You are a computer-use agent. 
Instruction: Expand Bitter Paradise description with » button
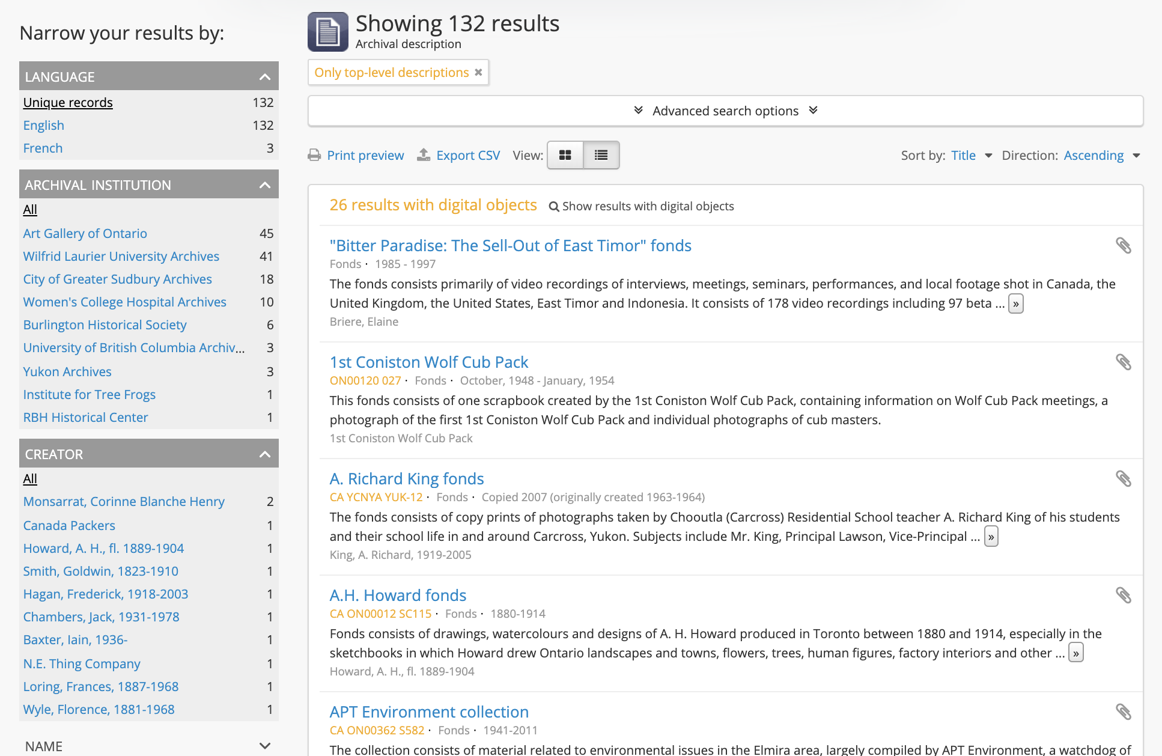[x=1015, y=304]
